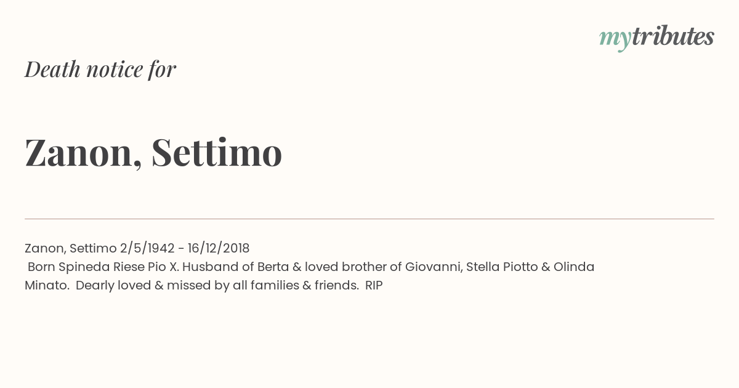This screenshot has height=388, width=739.
Task: Click the mytributes logo
Action: point(656,38)
